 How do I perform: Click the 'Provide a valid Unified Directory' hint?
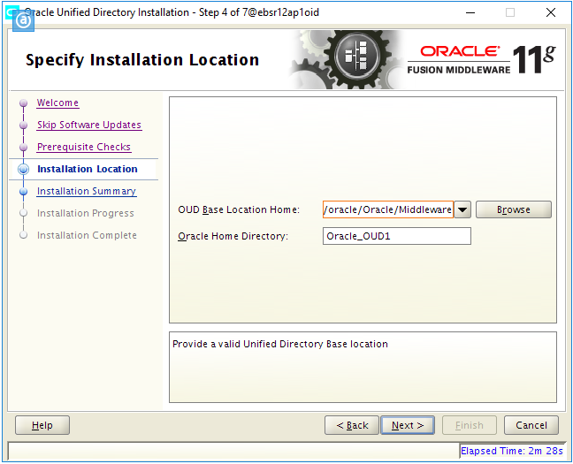(x=280, y=344)
